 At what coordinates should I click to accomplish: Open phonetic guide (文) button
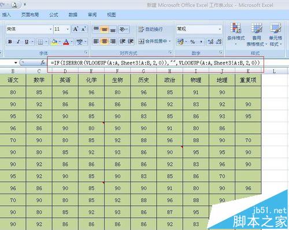click(80, 42)
